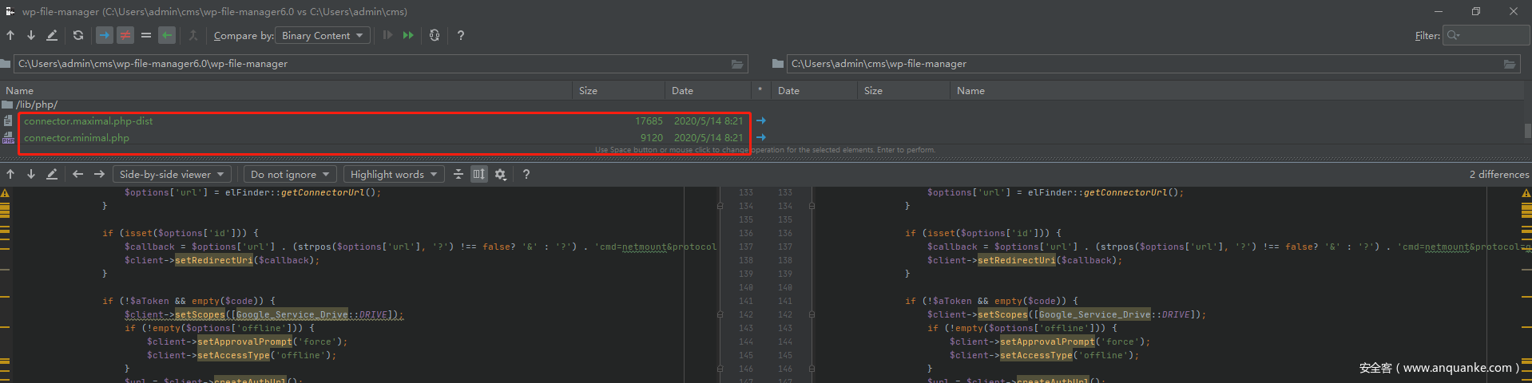Expand the Do not ignore dropdown
The height and width of the screenshot is (383, 1532).
pos(290,174)
